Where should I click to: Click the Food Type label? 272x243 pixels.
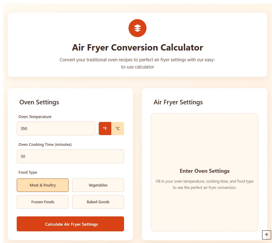coord(27,172)
